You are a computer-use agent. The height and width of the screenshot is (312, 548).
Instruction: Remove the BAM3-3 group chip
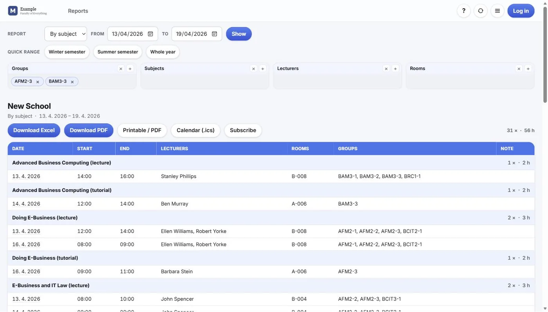(x=72, y=82)
